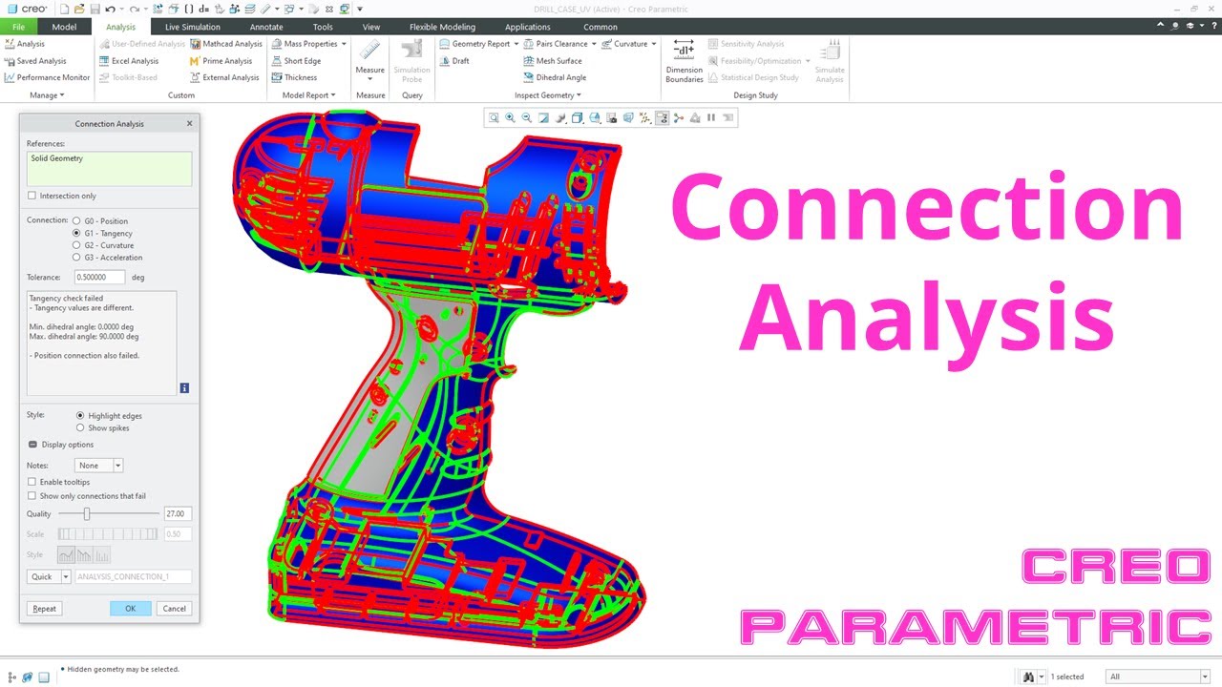Open the selection filter dropdown showing All

1157,677
